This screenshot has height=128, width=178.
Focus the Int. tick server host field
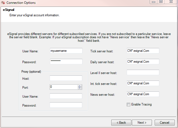click(x=143, y=83)
